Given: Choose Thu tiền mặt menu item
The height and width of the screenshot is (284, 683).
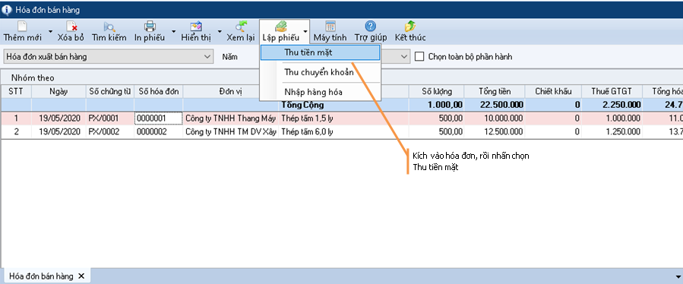Looking at the screenshot, I should pos(320,52).
